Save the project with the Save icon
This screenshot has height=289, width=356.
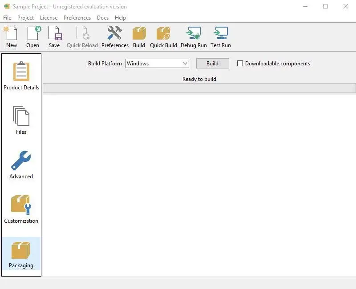click(54, 37)
